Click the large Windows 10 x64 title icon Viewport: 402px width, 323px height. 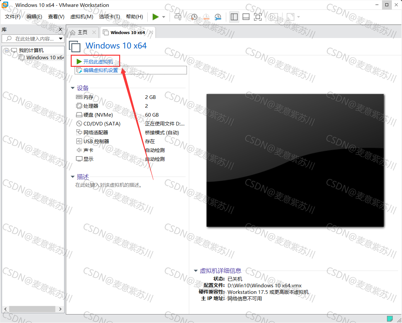[75, 47]
